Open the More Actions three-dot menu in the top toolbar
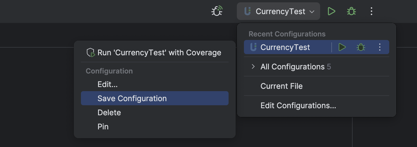The width and height of the screenshot is (417, 147). (372, 11)
